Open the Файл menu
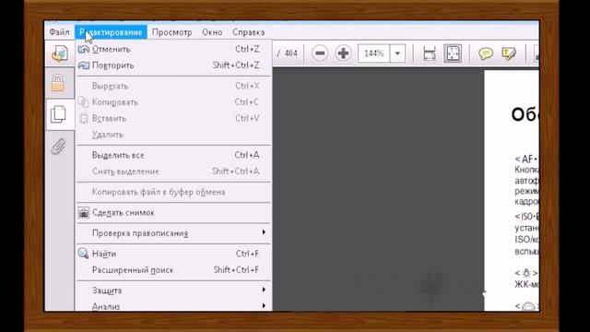 pyautogui.click(x=59, y=32)
